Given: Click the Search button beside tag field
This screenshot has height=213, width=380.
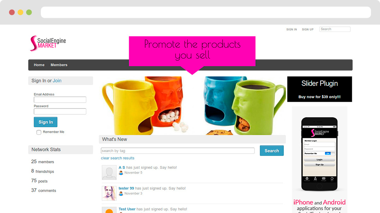Looking at the screenshot, I should [272, 151].
